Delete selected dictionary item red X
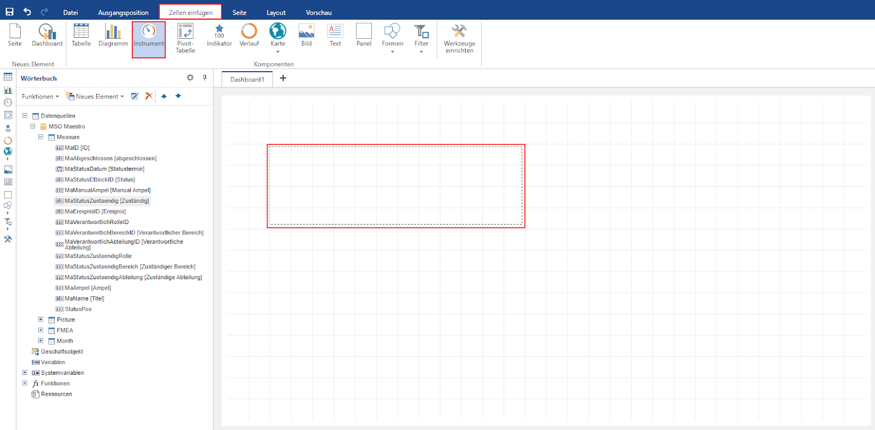This screenshot has height=430, width=875. click(149, 96)
